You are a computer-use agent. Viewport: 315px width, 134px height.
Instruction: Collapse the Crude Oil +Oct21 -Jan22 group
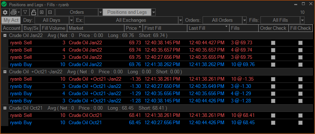pos(5,72)
